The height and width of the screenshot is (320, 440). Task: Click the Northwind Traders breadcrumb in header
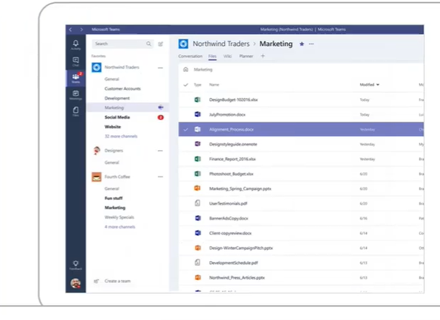click(221, 44)
